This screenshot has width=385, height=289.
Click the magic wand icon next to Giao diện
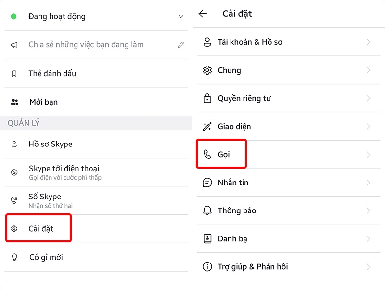tap(207, 126)
